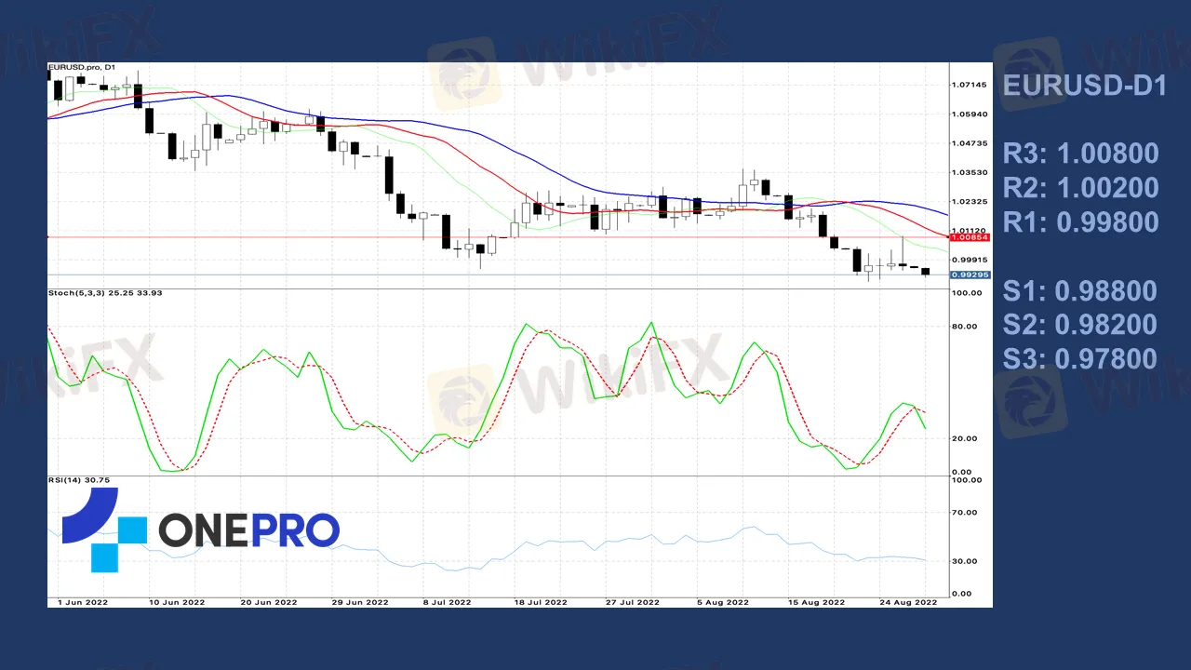Image resolution: width=1191 pixels, height=670 pixels.
Task: Select the RSI(14) indicator label
Action: tap(79, 480)
